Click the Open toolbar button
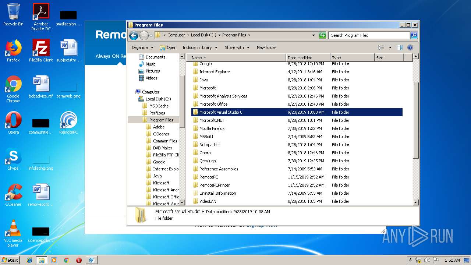 pyautogui.click(x=168, y=47)
